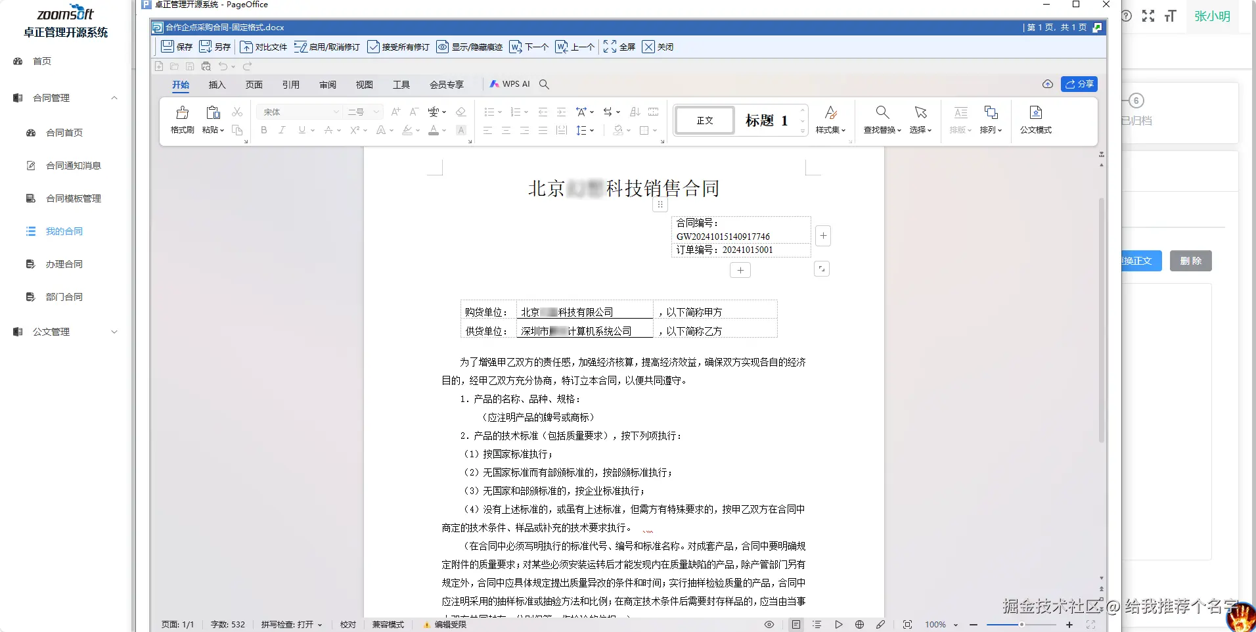Click the zoom slider handle in status bar
The width and height of the screenshot is (1256, 632).
1021,625
